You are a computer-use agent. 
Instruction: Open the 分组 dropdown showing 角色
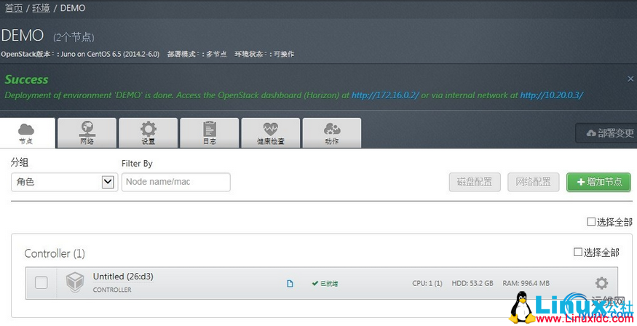[64, 182]
